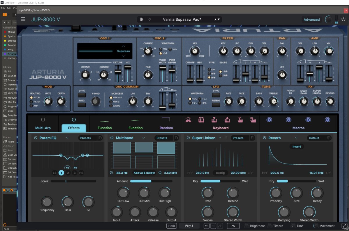Click Macro 3 icon

(308, 120)
